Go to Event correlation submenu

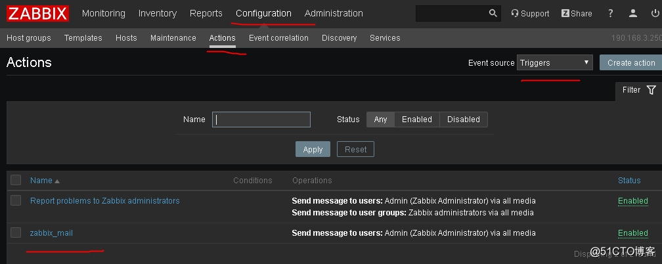click(x=278, y=38)
